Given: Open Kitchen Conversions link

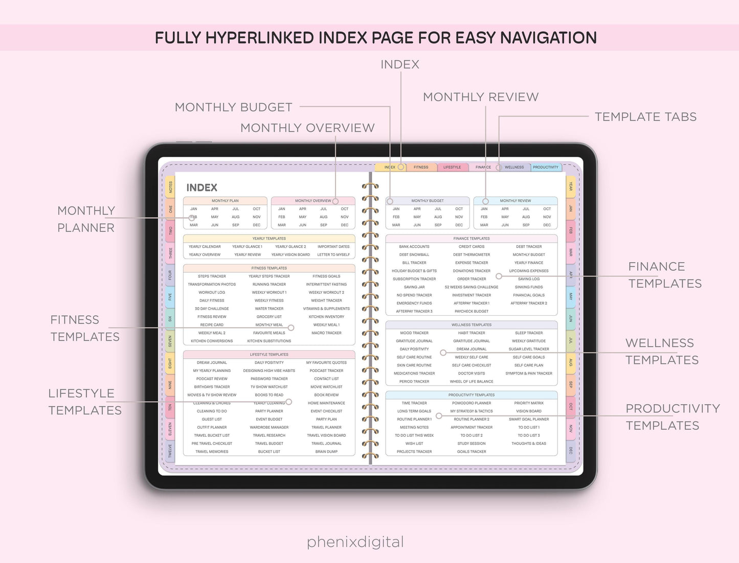Looking at the screenshot, I should tap(212, 341).
